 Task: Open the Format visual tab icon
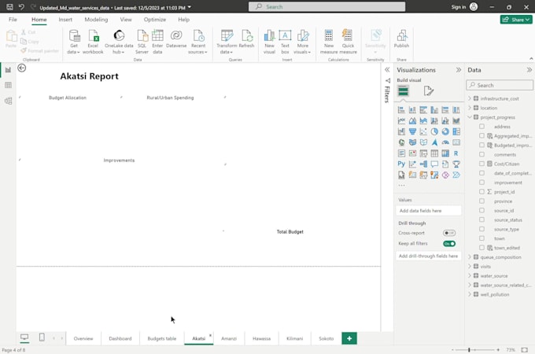[x=429, y=90]
